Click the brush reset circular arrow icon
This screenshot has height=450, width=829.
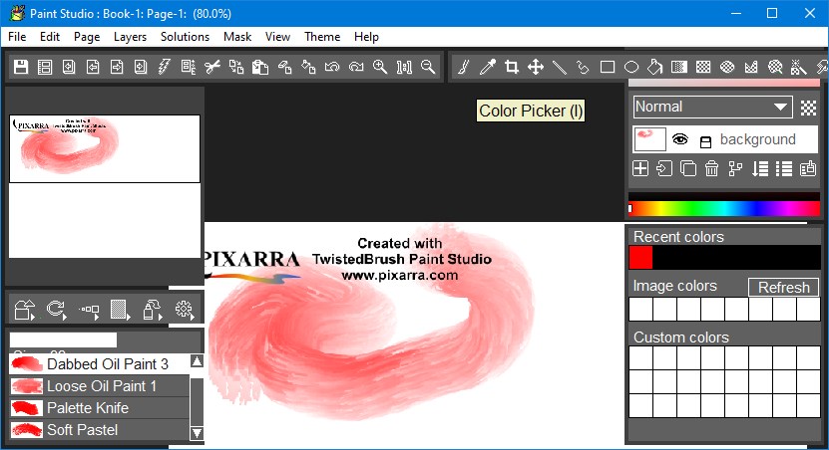(x=56, y=310)
